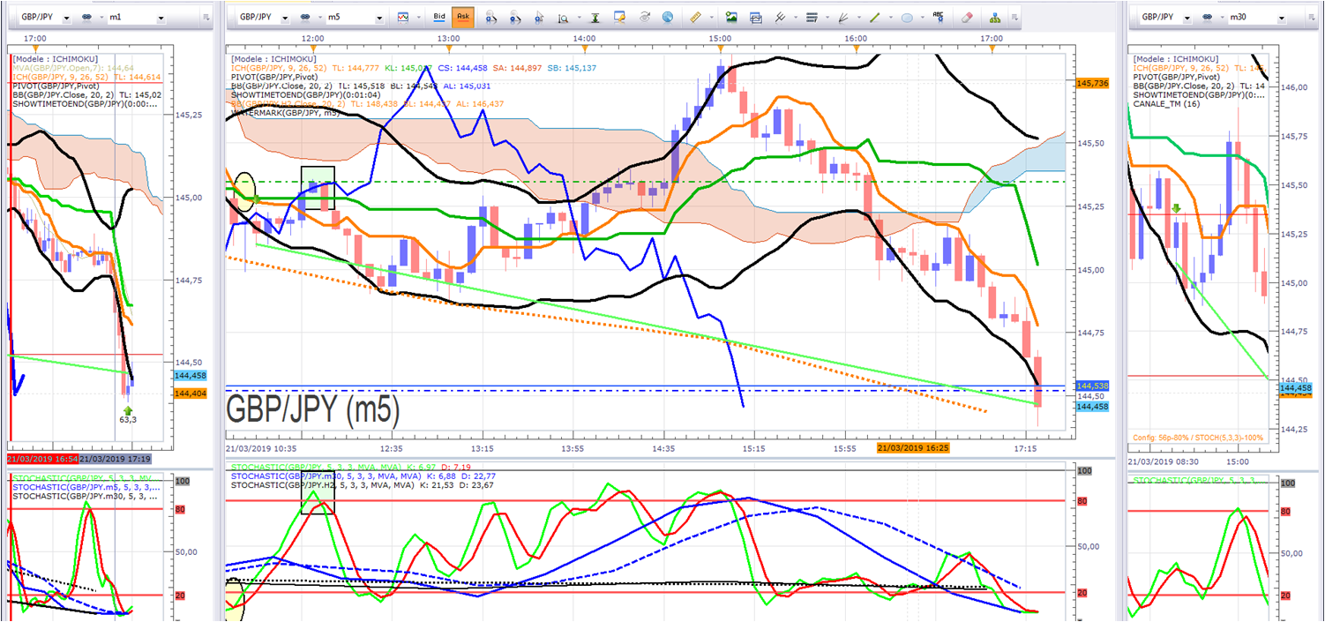Toggle the Ask price mode
This screenshot has width=1325, height=622.
coord(462,17)
